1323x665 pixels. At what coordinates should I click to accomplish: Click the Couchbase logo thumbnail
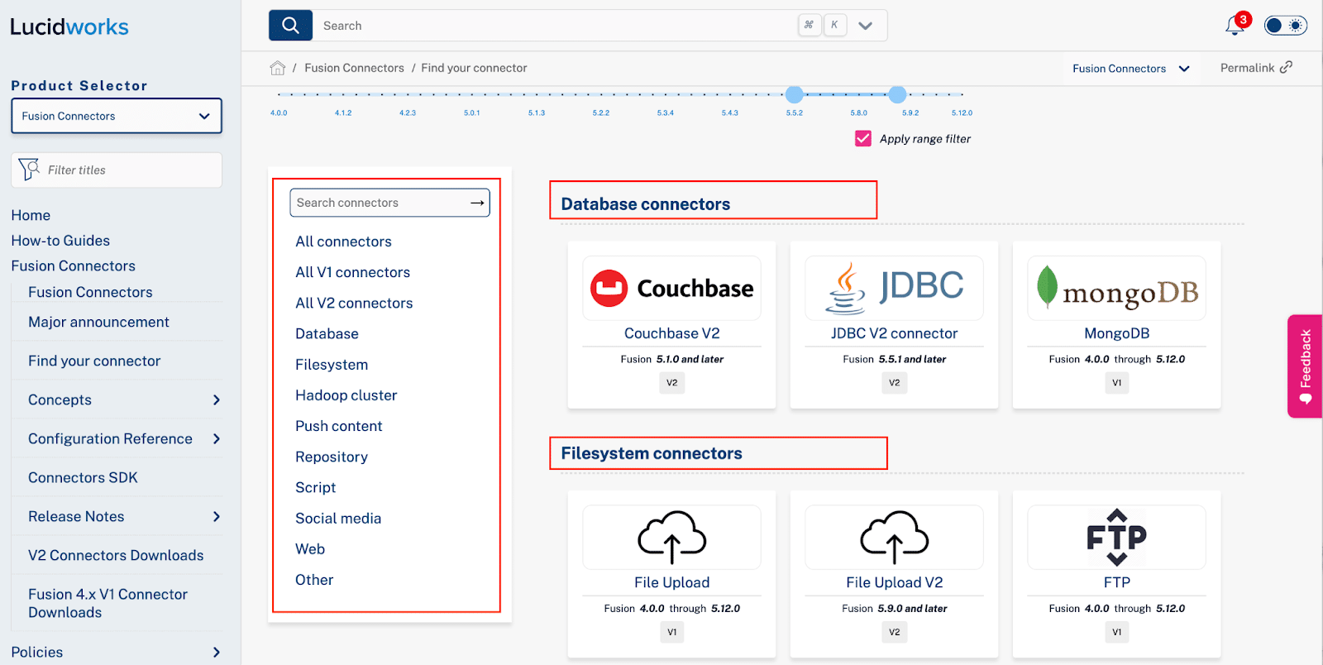coord(671,289)
